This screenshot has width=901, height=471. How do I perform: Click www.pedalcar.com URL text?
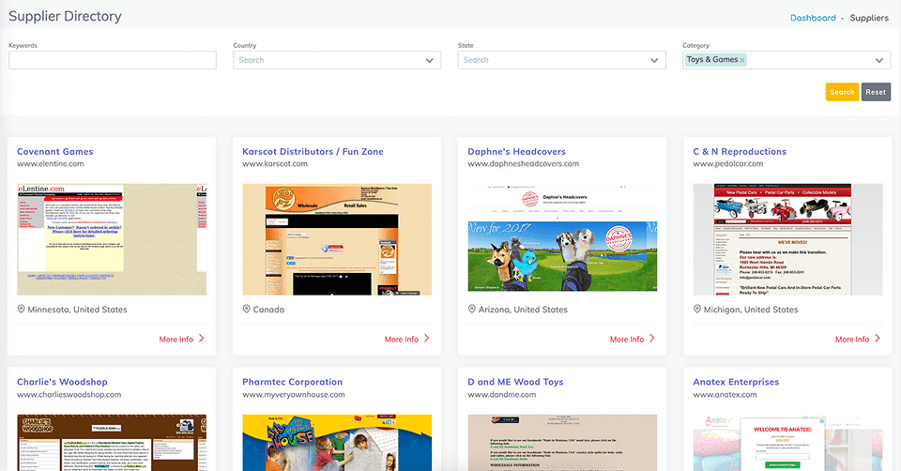pos(728,163)
